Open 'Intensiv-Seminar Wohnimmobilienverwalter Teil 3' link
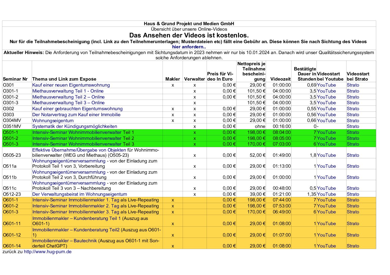This screenshot has width=390, height=275. pyautogui.click(x=83, y=144)
